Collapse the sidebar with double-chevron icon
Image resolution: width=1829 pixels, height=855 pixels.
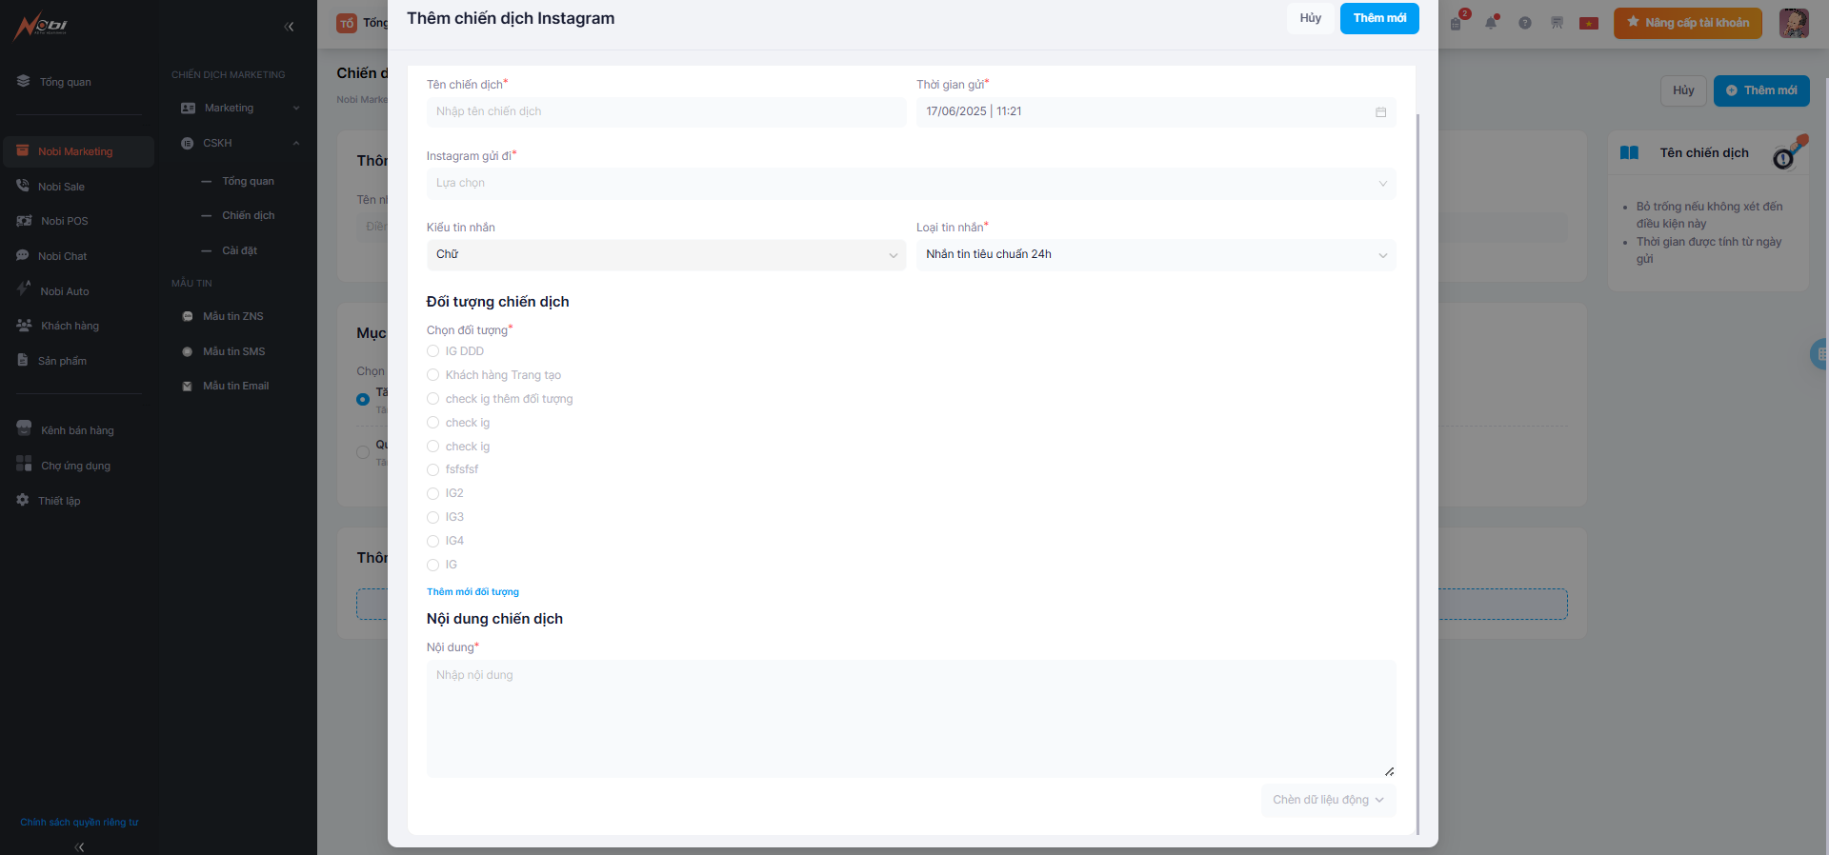(x=289, y=27)
